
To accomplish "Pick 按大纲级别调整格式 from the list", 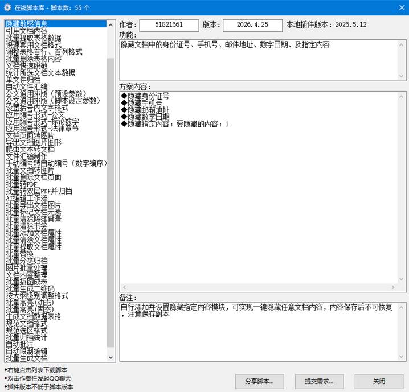I will [56, 296].
